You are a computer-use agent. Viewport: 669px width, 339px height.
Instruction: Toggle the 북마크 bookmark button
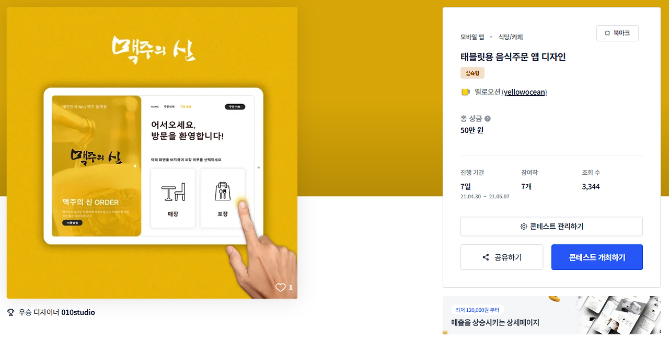tap(617, 33)
